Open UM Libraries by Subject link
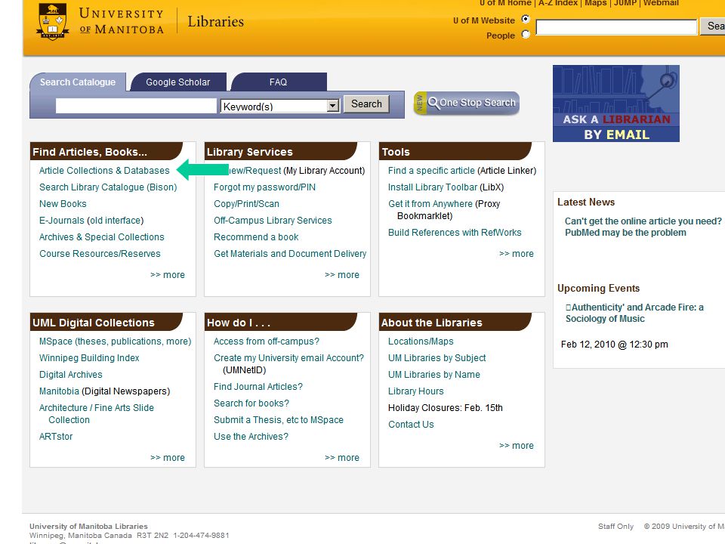 437,358
